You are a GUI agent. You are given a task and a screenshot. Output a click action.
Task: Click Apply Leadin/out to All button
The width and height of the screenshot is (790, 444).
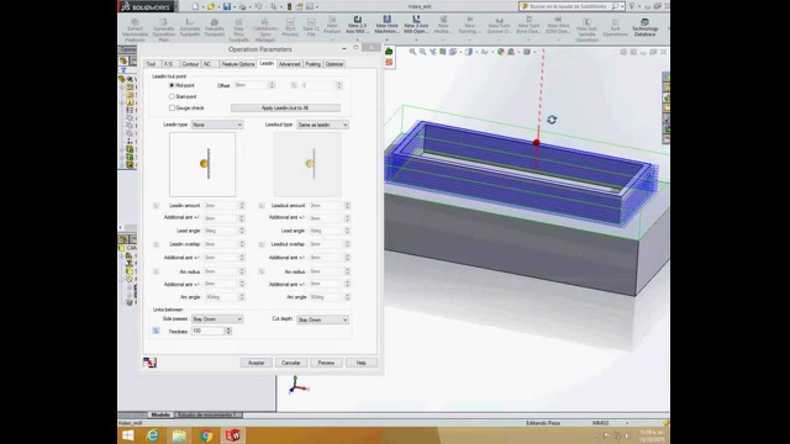(x=285, y=108)
